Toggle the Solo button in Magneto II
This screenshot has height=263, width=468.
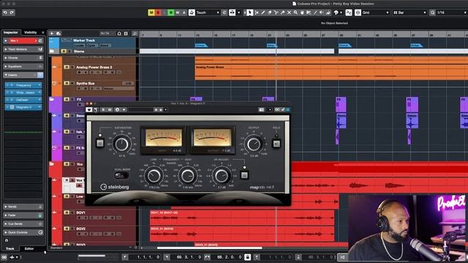tap(276, 144)
